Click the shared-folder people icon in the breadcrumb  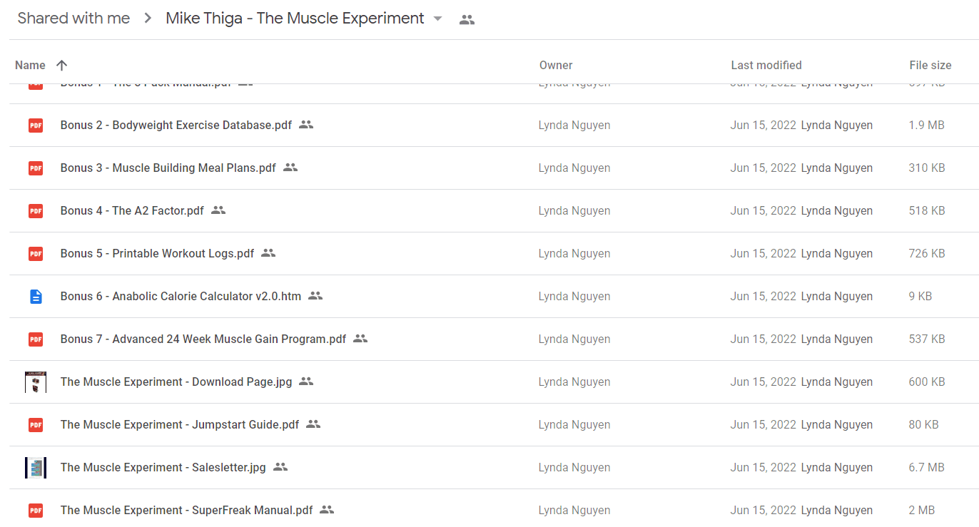tap(467, 19)
